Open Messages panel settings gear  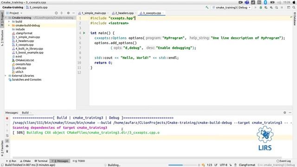click(x=284, y=113)
